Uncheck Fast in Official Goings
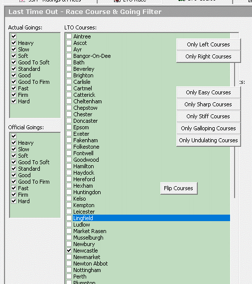Viewport: 252px width, 284px height. [14, 188]
